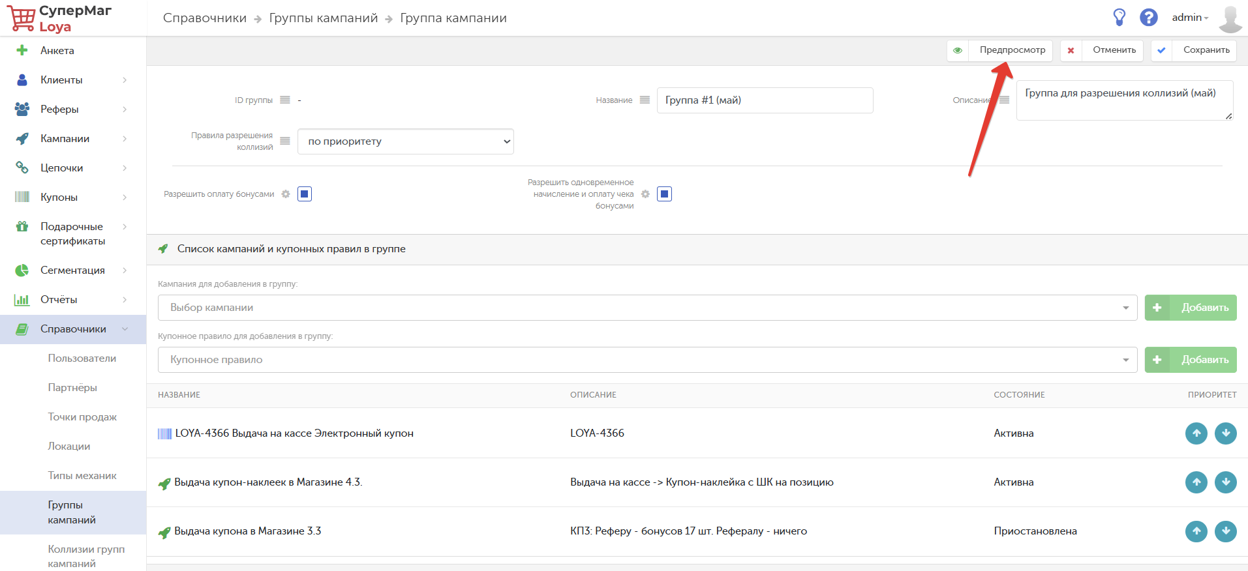Collapse the Справочники sidebar section
Viewport: 1248px width, 571px height.
click(125, 329)
